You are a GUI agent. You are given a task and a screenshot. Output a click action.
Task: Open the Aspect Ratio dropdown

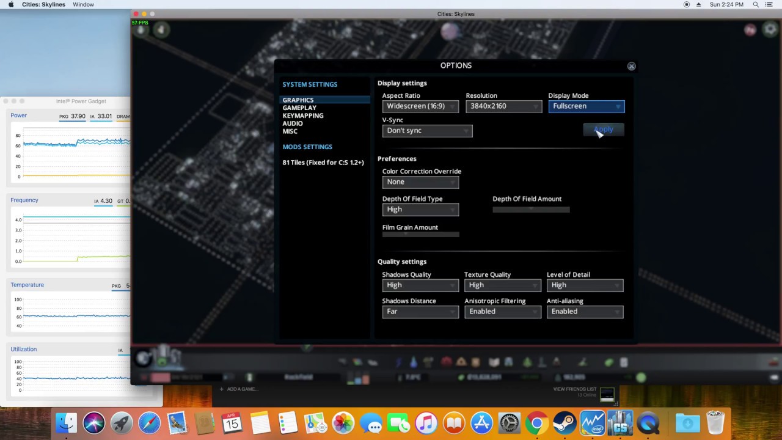point(420,106)
